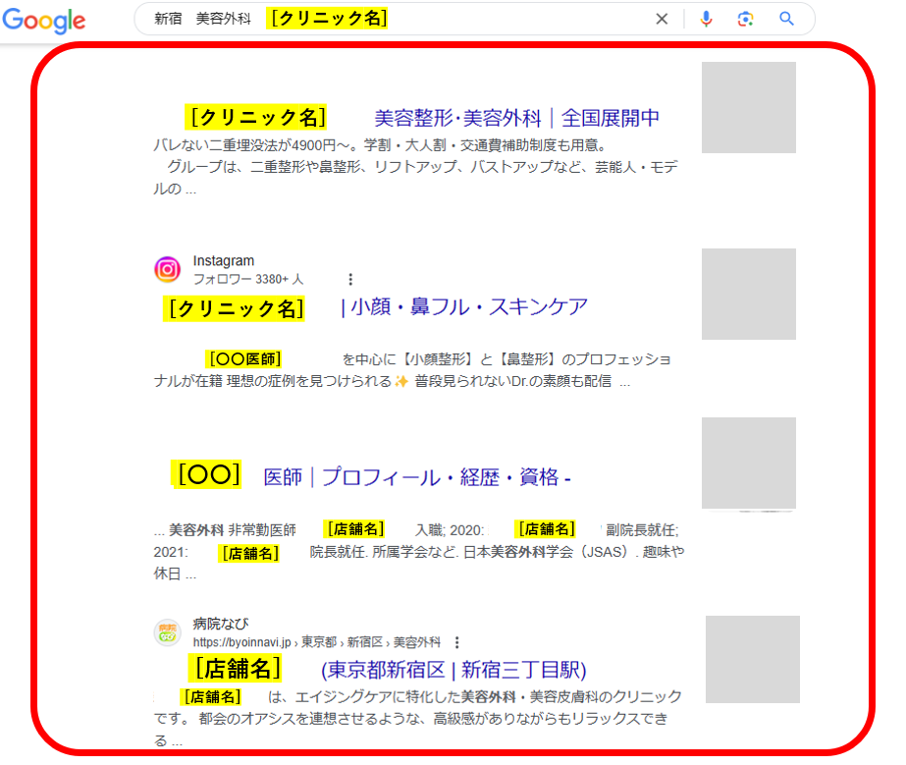Click the blue magnifier search icon
This screenshot has height=765, width=906.
786,19
